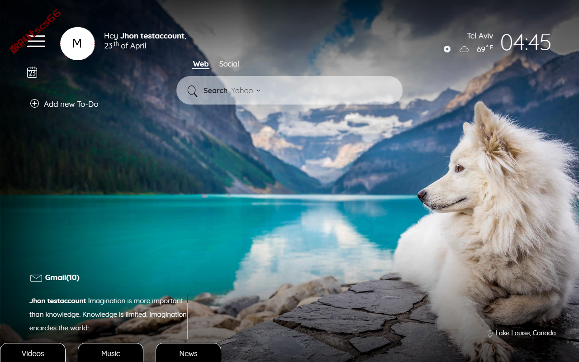Screen dimensions: 579x362
Task: Switch to the Social search tab
Action: coord(229,64)
